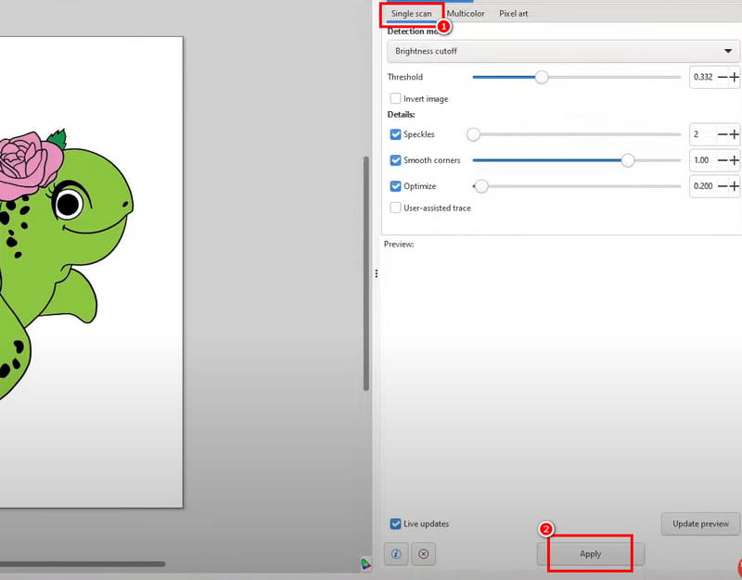
Task: Turn off Live updates
Action: coord(395,523)
